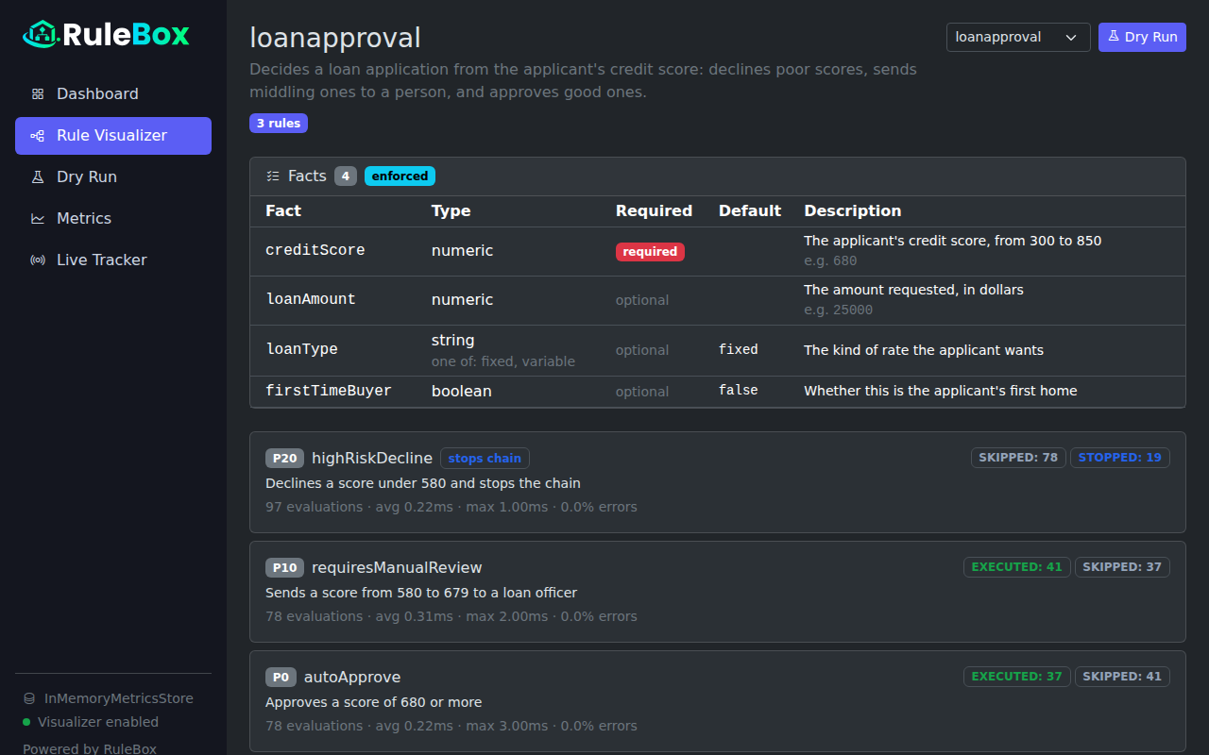
Task: Click the Description column header
Action: [853, 211]
